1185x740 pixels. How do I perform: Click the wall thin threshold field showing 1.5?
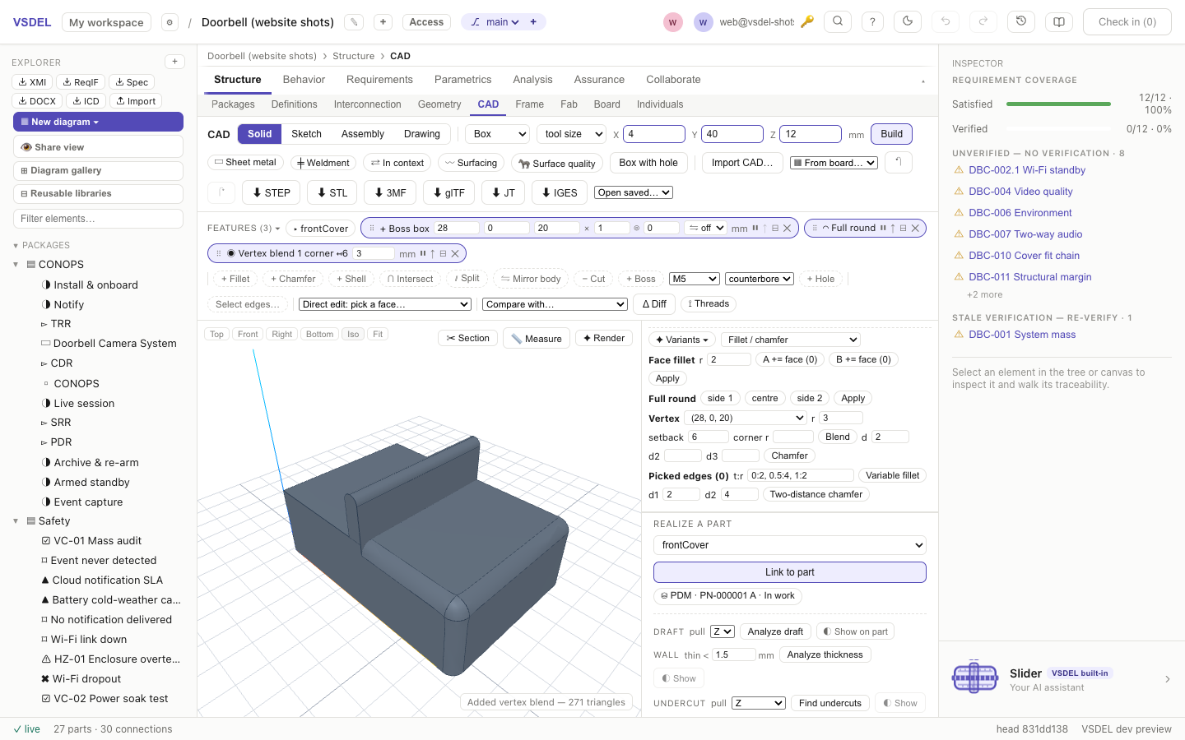point(733,654)
